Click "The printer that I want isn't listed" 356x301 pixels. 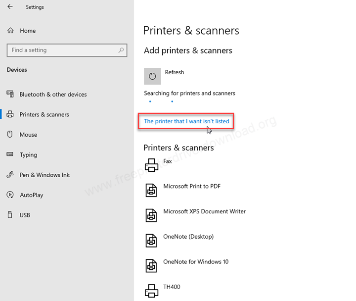pos(186,121)
